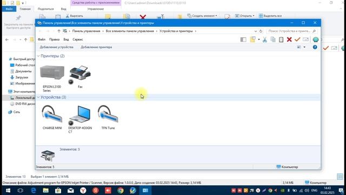Open Главная tab in Explorer window
This screenshot has width=346, height=195.
(x=25, y=9)
